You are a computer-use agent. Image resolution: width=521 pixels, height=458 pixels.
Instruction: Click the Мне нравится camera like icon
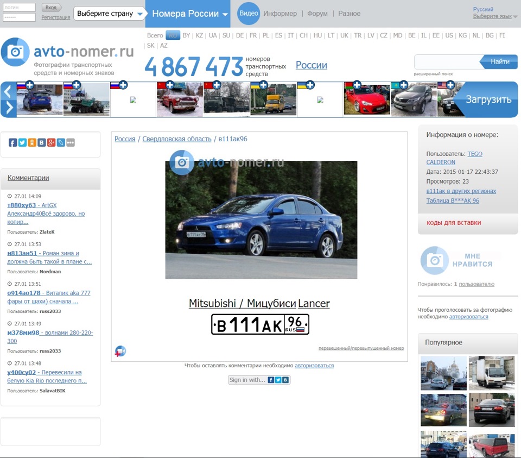click(x=435, y=260)
